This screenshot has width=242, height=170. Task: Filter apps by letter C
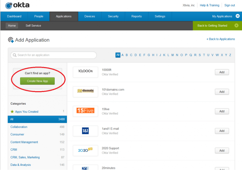[131, 55]
